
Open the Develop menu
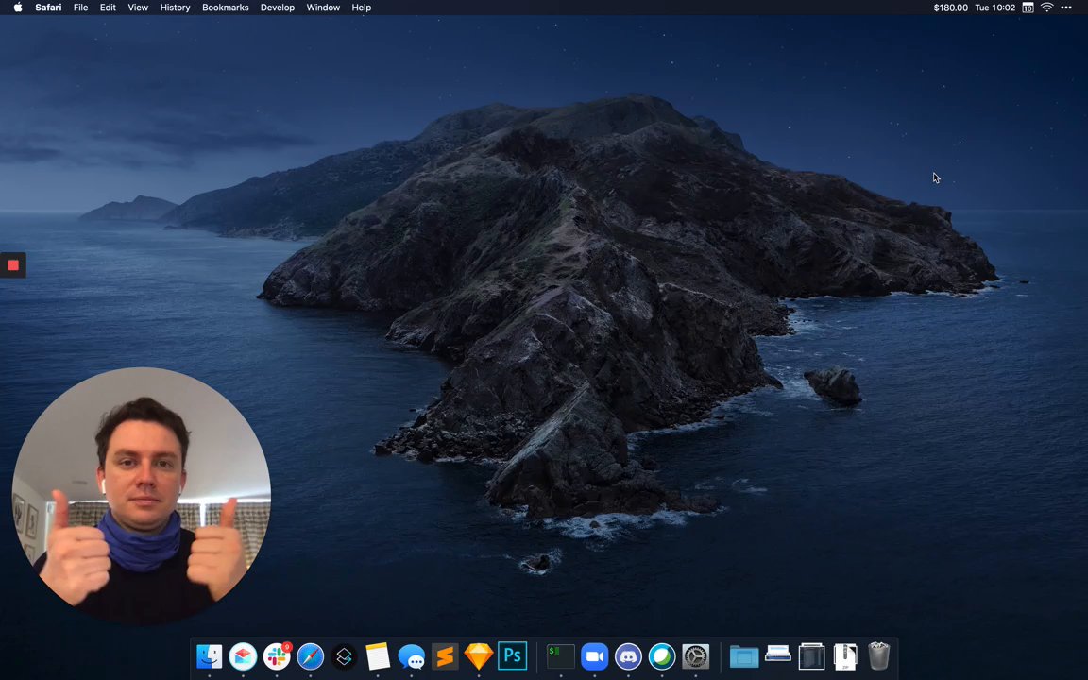point(278,8)
